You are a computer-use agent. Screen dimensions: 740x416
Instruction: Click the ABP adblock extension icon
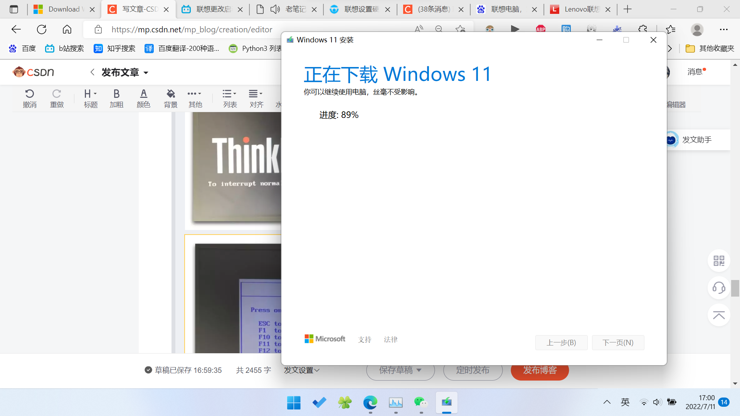click(540, 29)
